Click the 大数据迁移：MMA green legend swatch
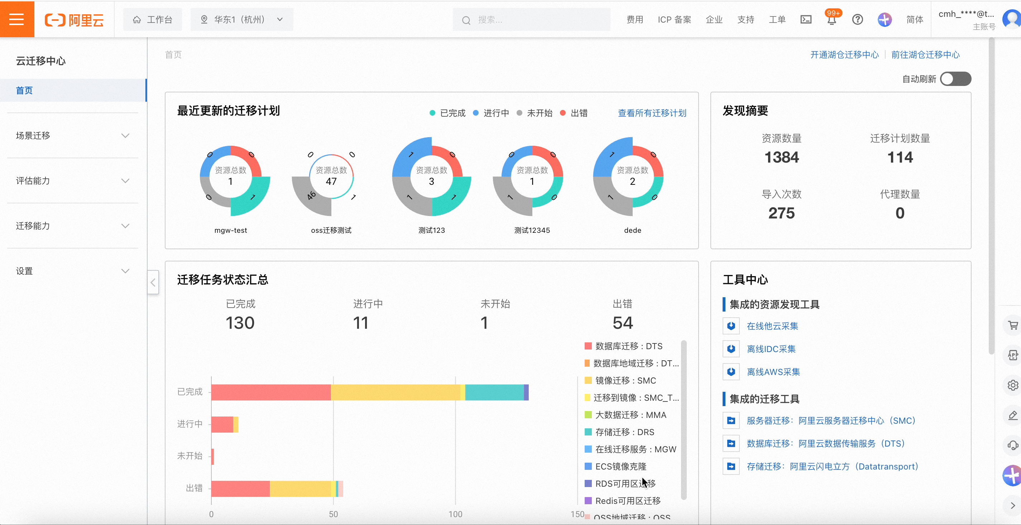Image resolution: width=1021 pixels, height=525 pixels. click(x=588, y=415)
